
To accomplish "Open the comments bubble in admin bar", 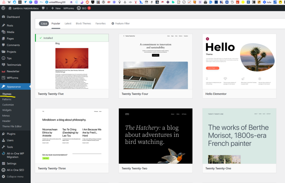I will coord(45,8).
